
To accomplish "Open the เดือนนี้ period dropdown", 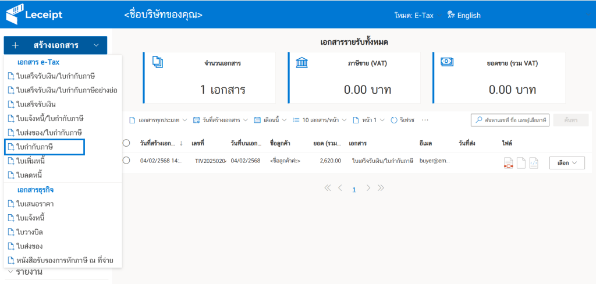I will (x=270, y=120).
